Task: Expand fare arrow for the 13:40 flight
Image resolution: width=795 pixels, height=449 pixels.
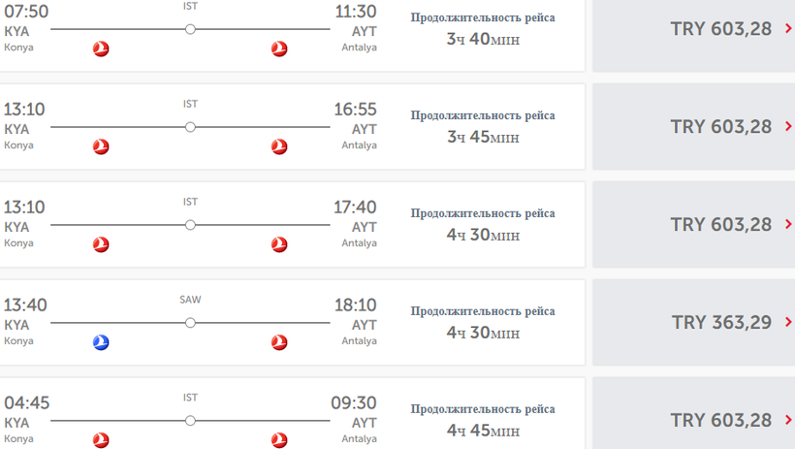Action: pos(789,322)
